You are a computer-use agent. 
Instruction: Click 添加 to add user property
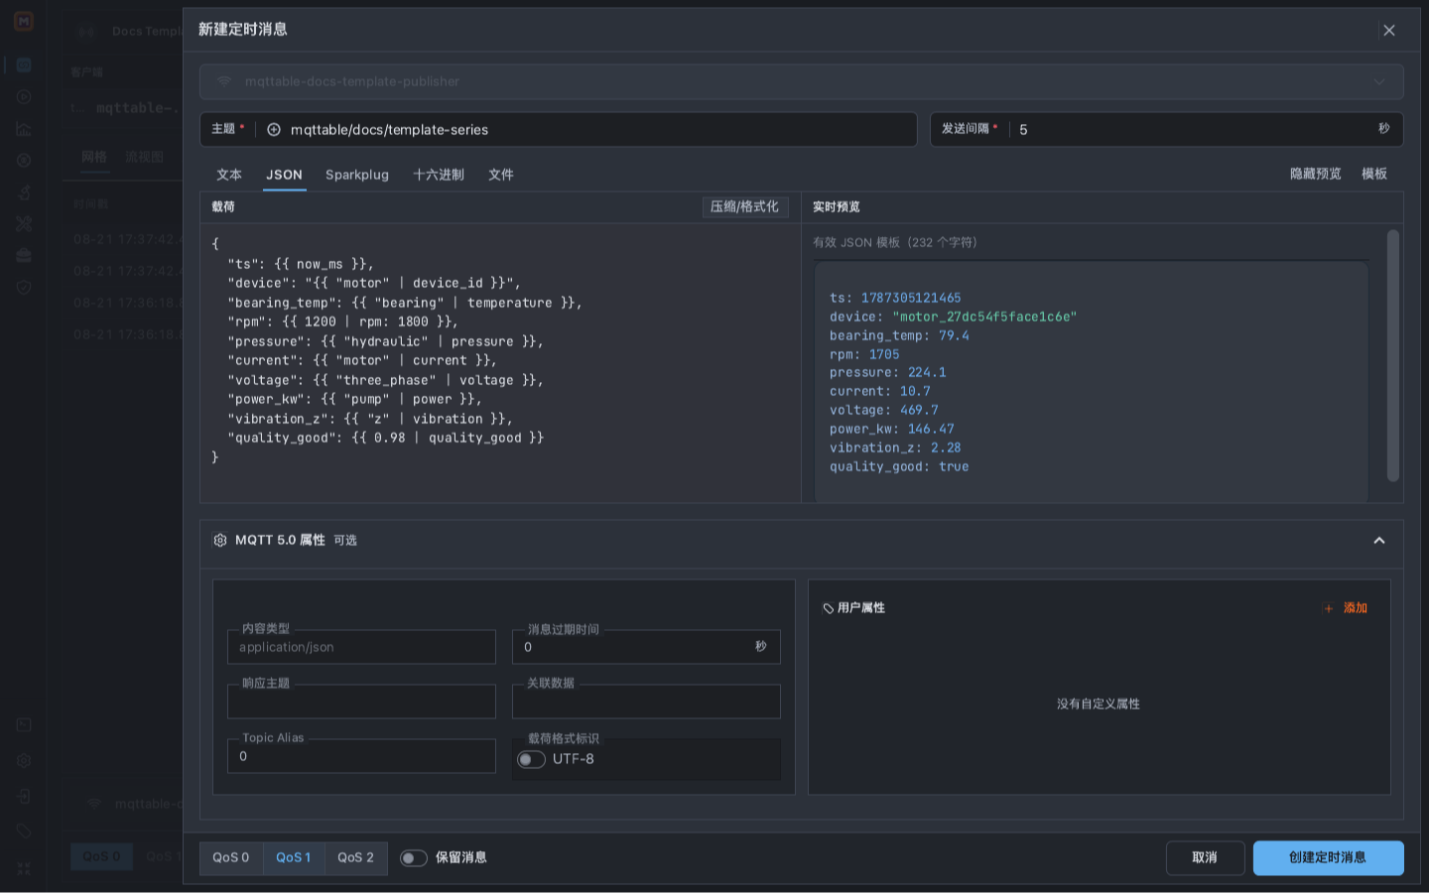(1347, 608)
